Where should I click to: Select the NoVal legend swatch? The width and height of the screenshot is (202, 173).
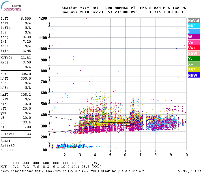[x=194, y=20]
